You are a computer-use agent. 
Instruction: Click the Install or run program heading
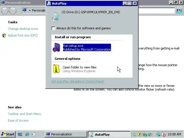tap(73, 37)
